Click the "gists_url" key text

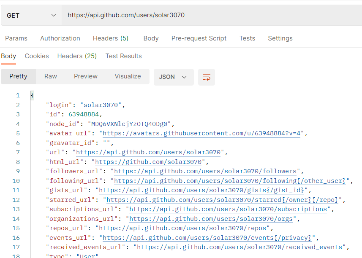click(x=66, y=190)
